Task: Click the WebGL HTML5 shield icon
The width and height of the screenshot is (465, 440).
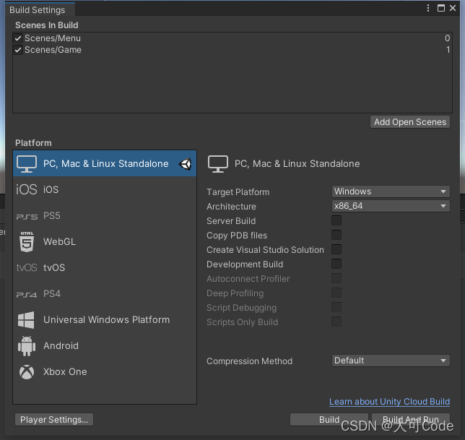Action: 27,242
